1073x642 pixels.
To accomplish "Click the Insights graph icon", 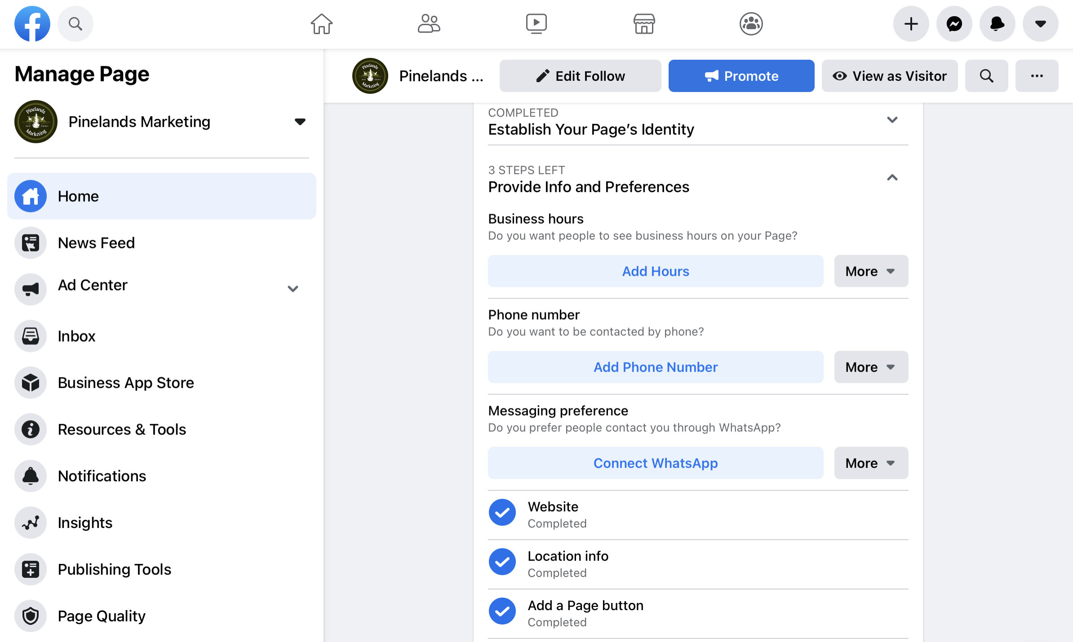I will coord(31,523).
